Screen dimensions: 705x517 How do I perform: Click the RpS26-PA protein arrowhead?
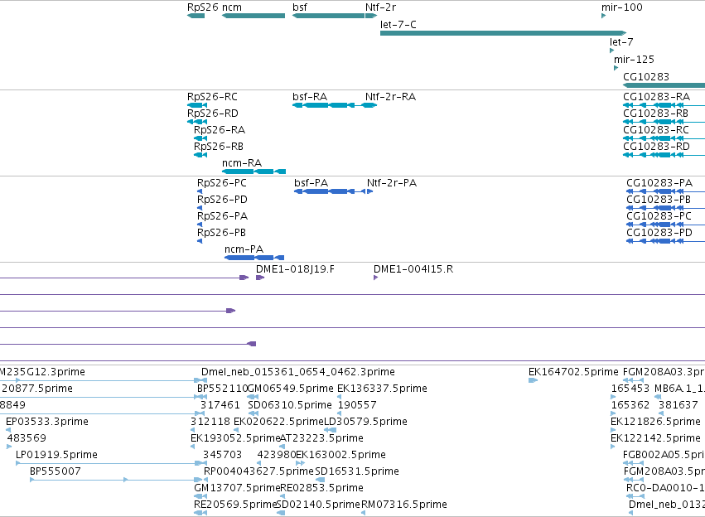(200, 225)
